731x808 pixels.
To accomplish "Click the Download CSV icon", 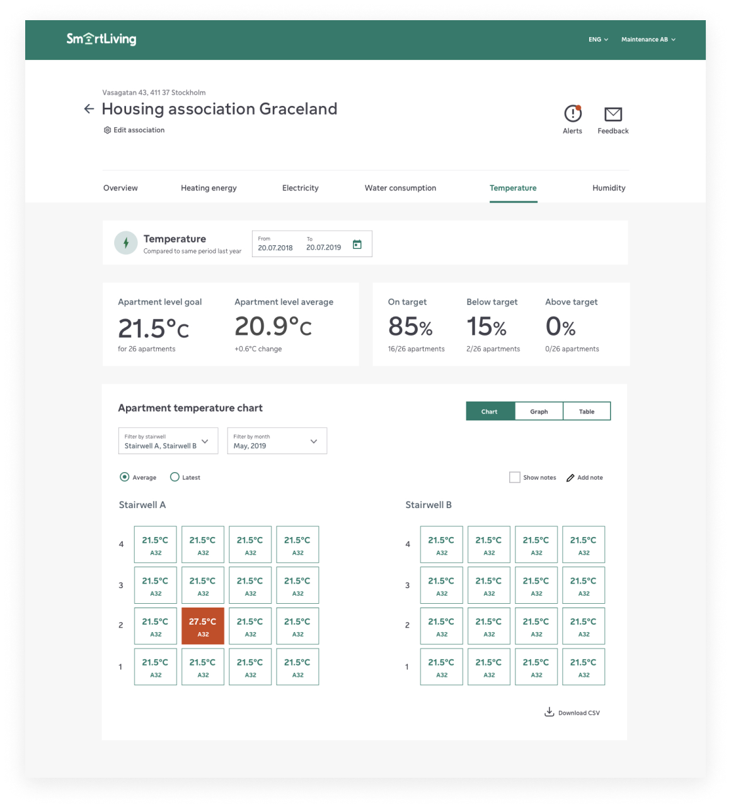I will point(550,712).
